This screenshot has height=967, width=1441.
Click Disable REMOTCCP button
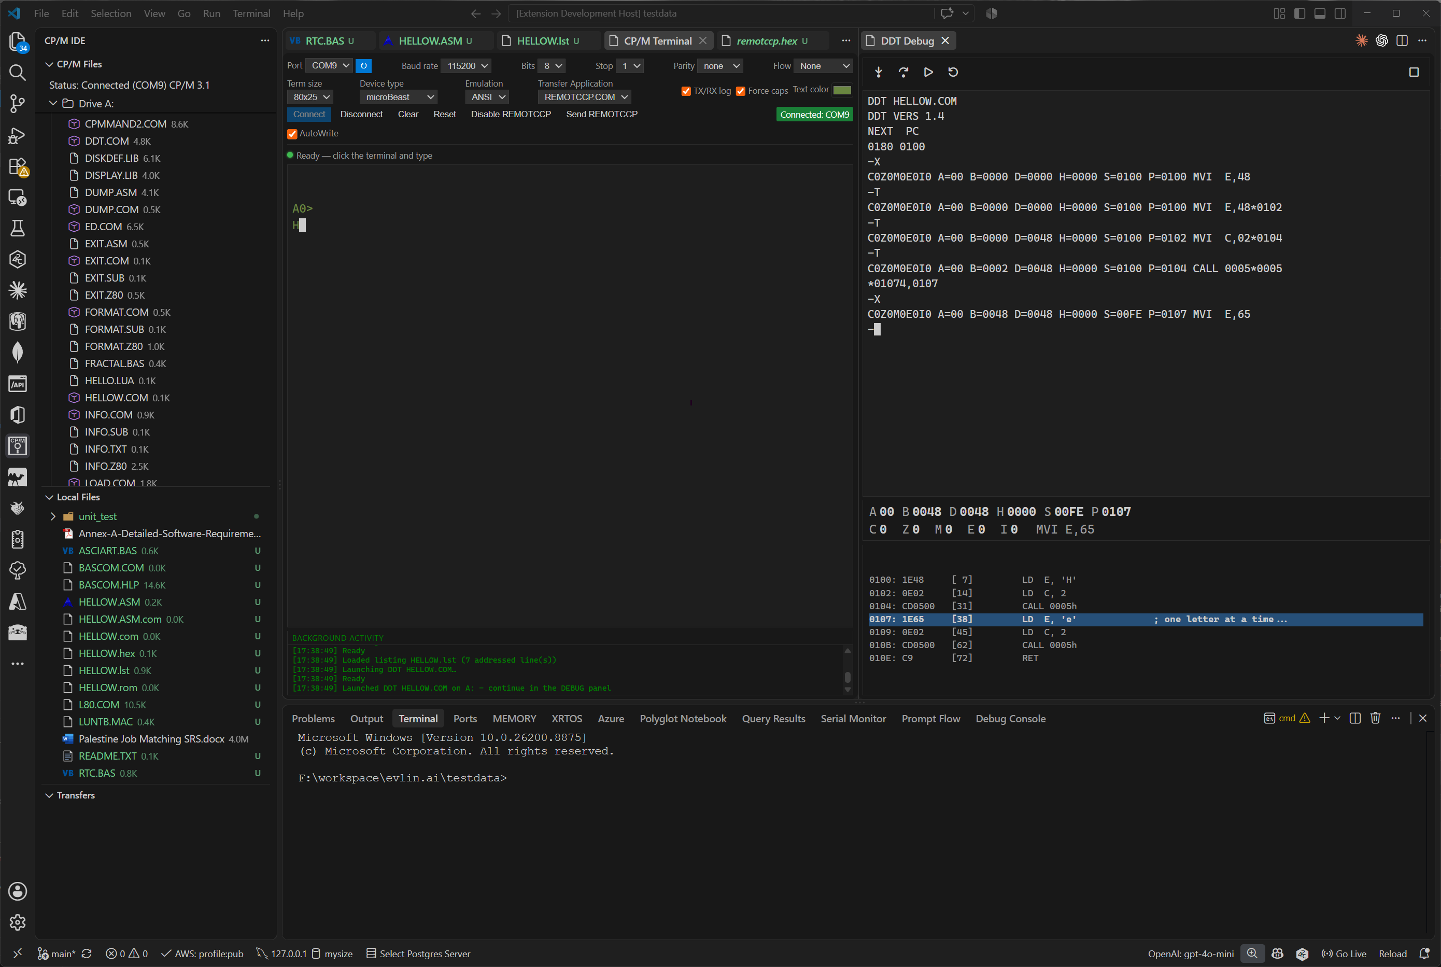511,114
